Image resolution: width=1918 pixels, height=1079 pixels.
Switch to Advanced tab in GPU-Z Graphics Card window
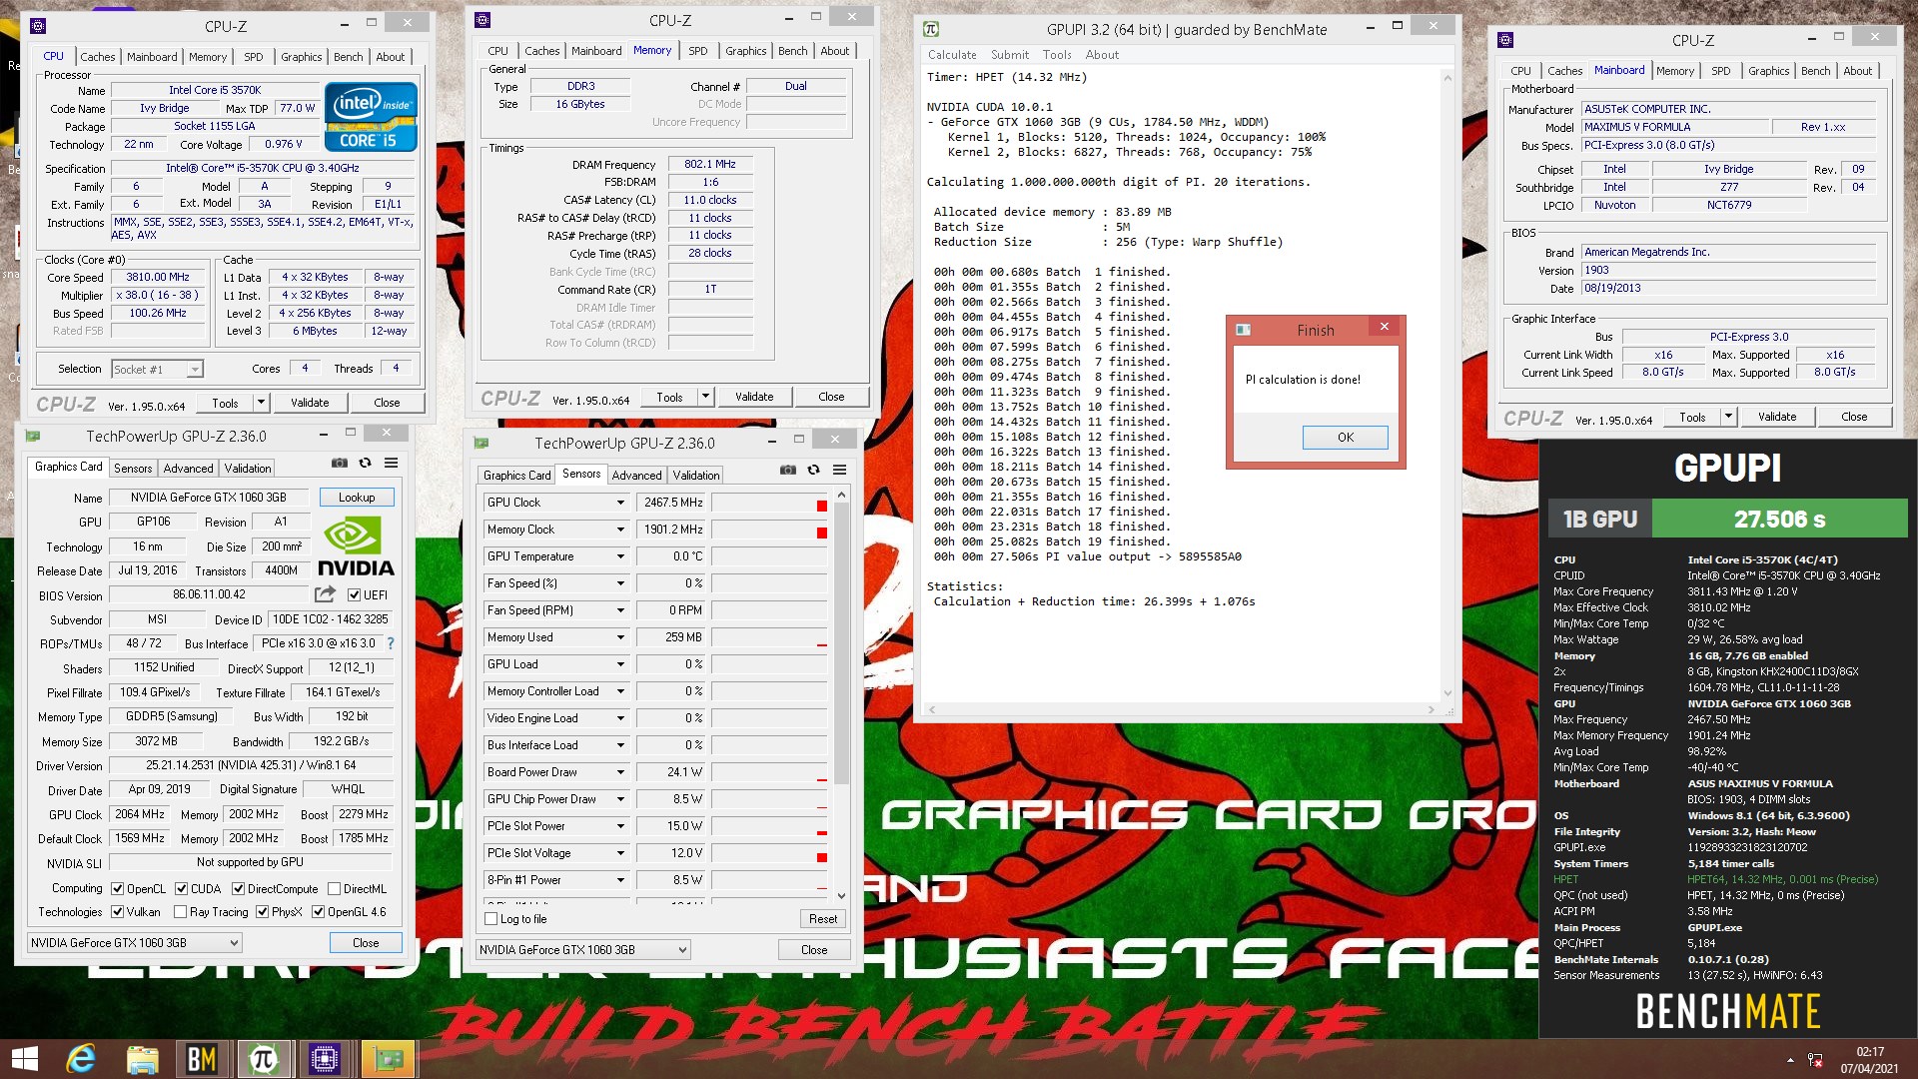[x=188, y=468]
